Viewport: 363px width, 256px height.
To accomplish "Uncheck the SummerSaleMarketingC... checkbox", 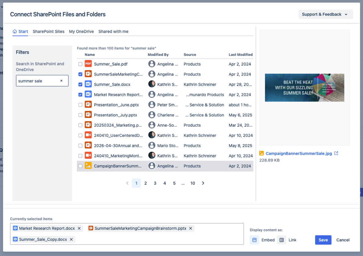I will pos(80,74).
